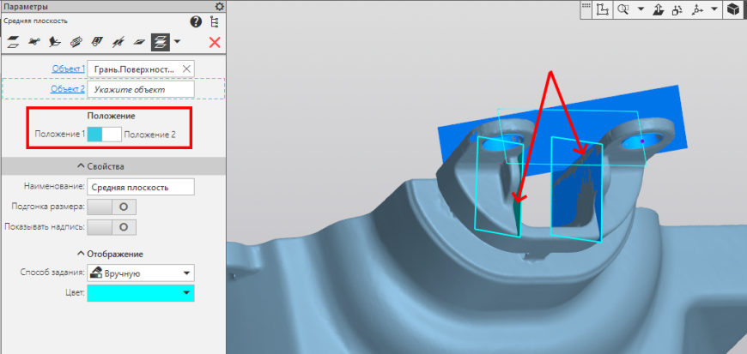Click the Укажите объект input field
Viewport: 747px width, 354px height.
point(141,89)
